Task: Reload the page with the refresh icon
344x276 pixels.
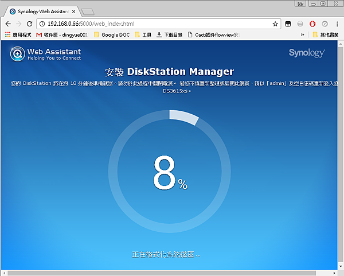Action: 29,24
